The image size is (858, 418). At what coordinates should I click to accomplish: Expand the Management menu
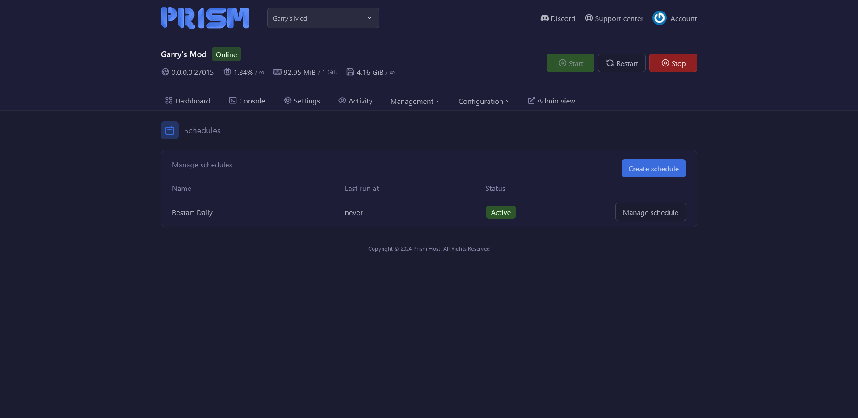(x=415, y=101)
